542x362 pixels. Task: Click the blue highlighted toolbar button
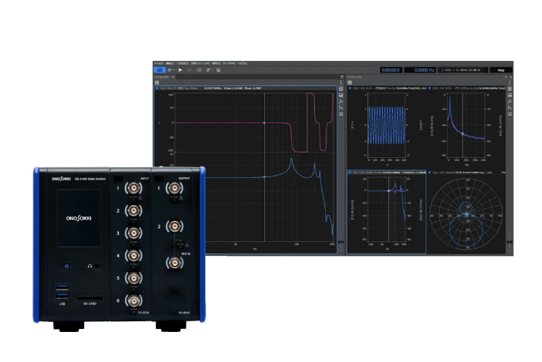160,70
